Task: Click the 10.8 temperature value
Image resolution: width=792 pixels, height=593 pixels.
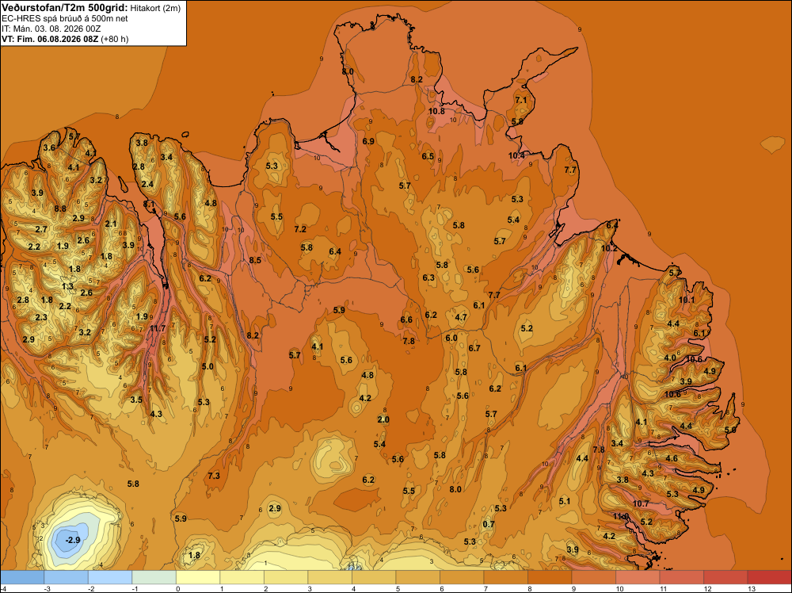Action: (436, 111)
